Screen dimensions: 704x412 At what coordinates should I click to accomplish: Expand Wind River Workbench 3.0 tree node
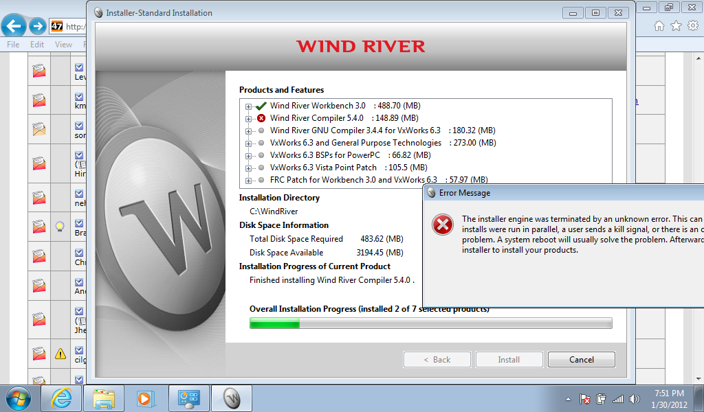point(248,106)
